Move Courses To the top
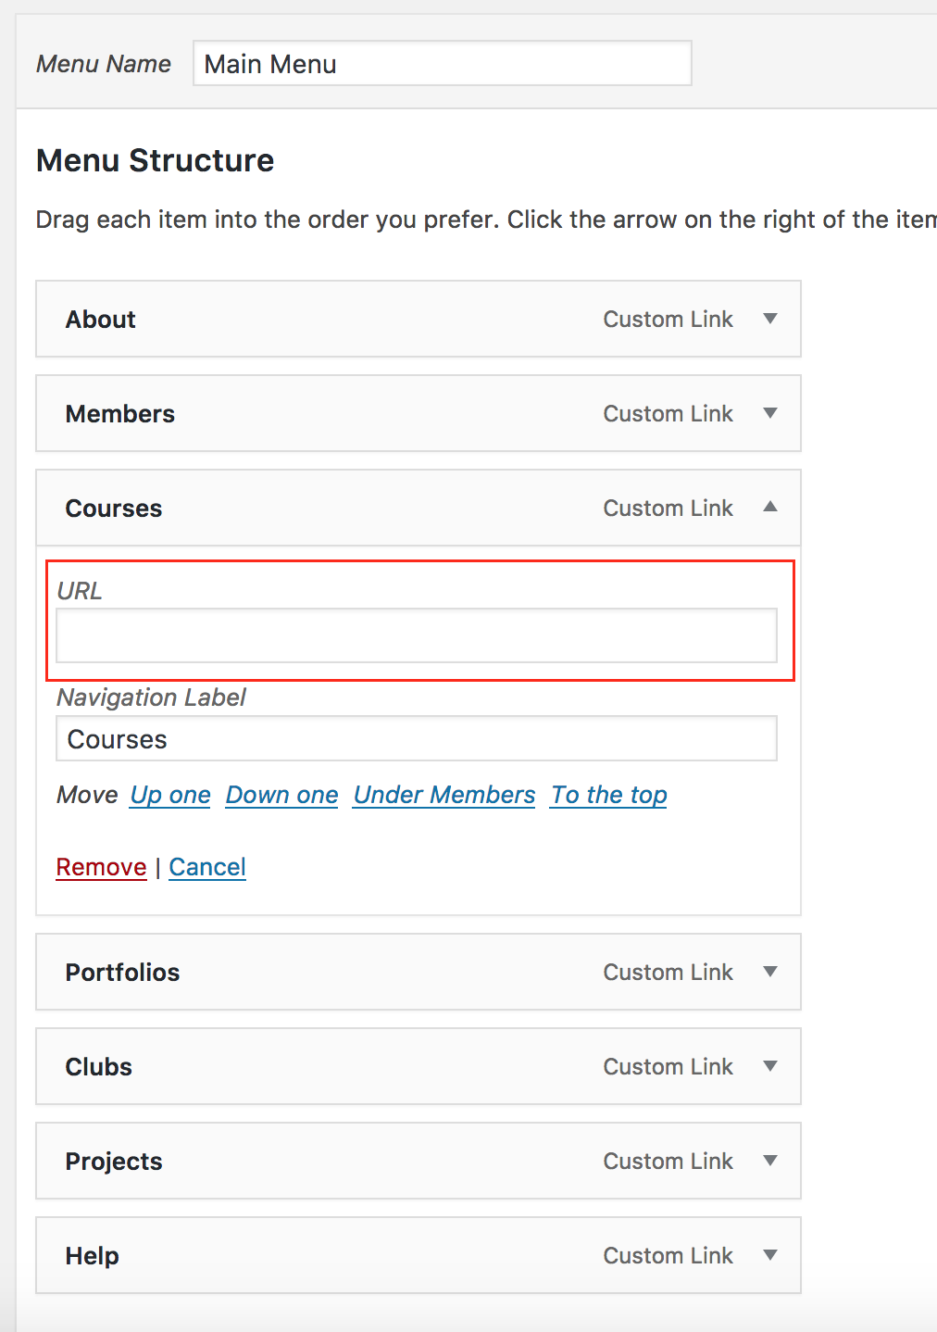Viewport: 937px width, 1332px height. 608,795
